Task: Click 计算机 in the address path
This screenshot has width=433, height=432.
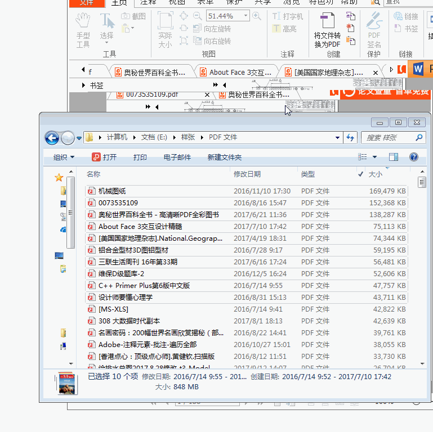Action: (117, 137)
